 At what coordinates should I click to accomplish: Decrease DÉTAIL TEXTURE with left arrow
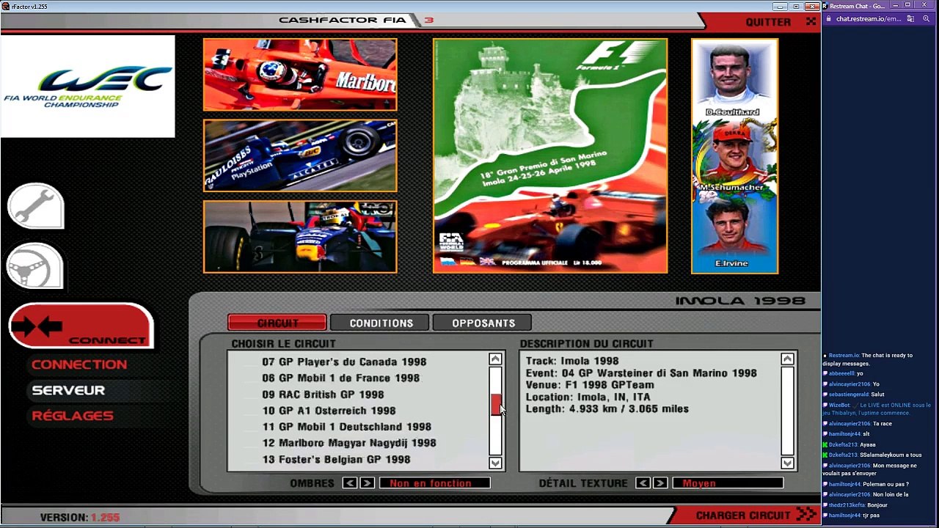[643, 483]
